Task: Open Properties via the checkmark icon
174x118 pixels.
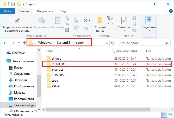Action: pos(124,20)
